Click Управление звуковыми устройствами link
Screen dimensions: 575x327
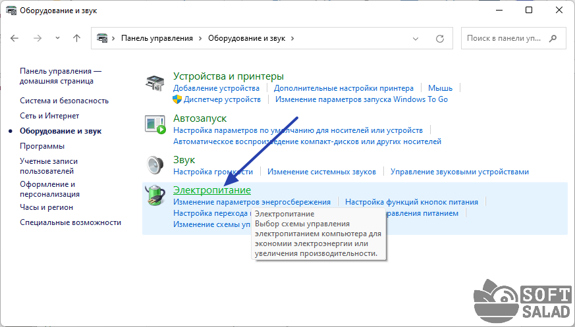[x=460, y=172]
